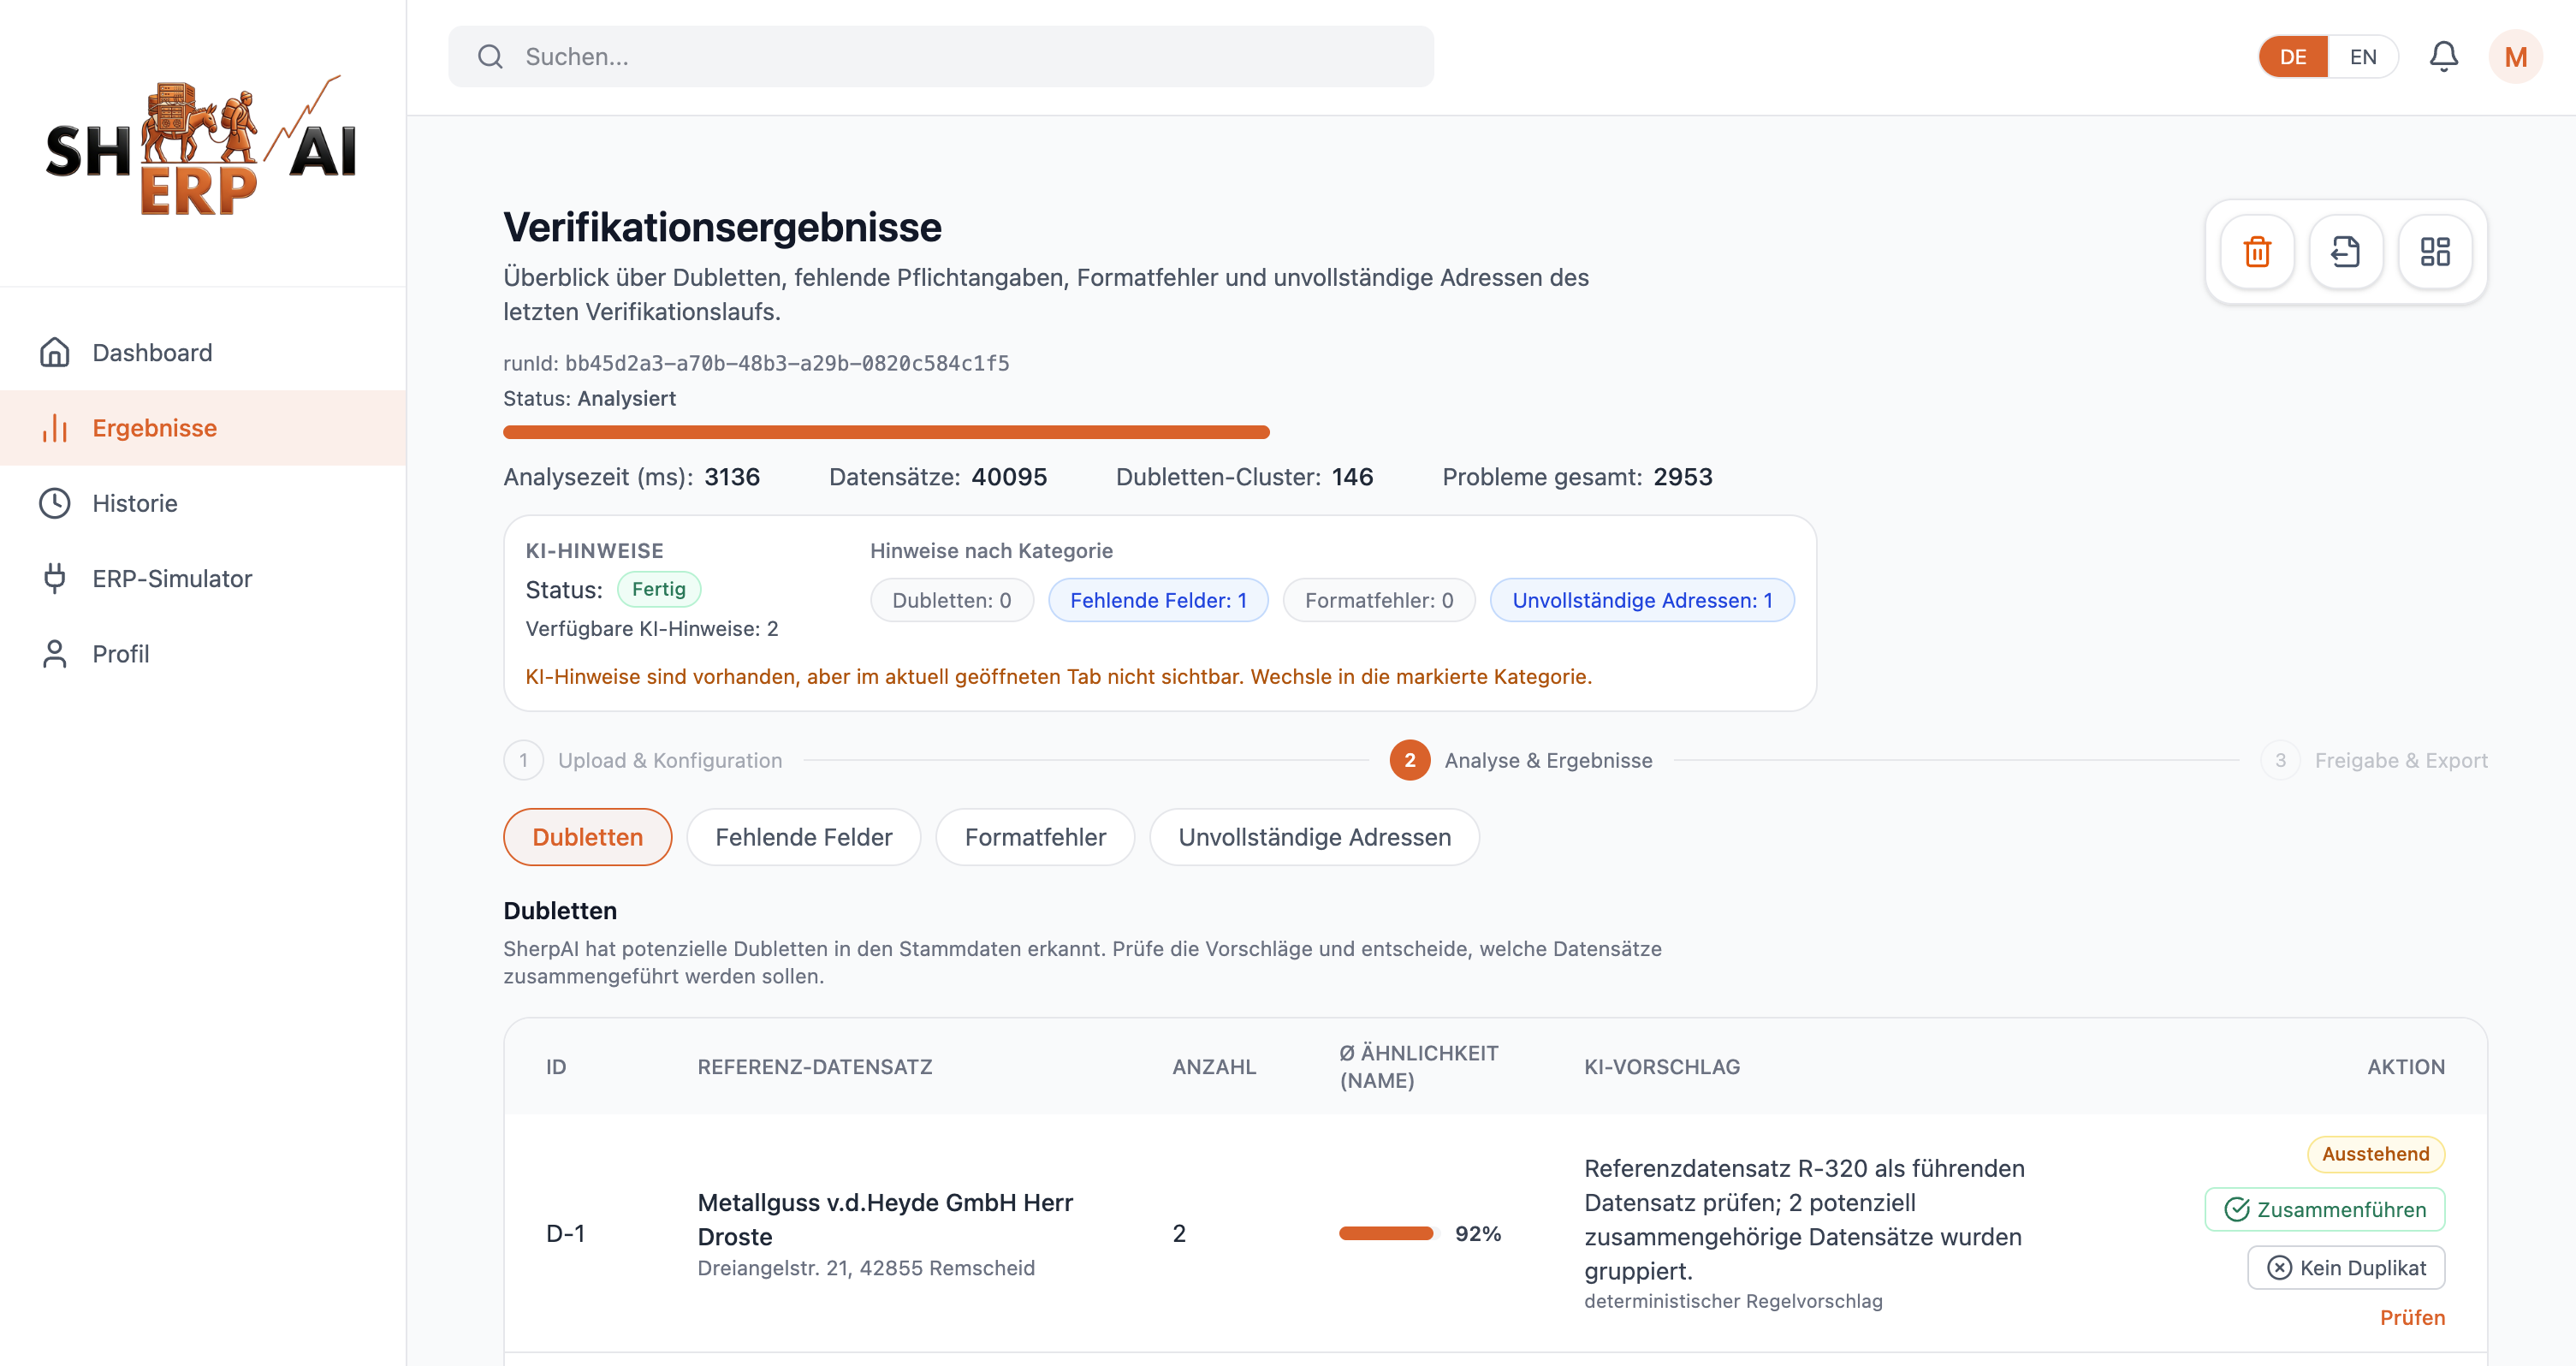Open Profil in the sidebar

coord(121,653)
